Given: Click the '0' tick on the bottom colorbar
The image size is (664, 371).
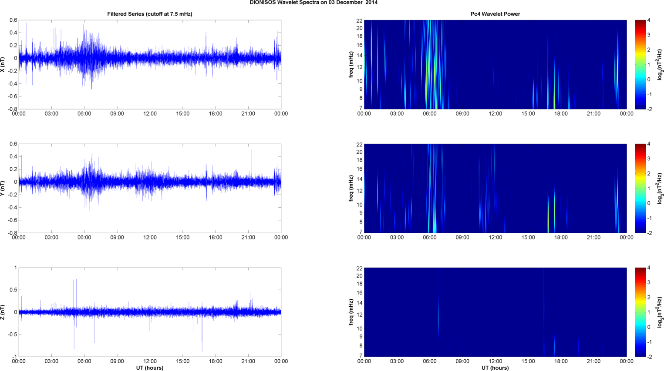Looking at the screenshot, I should click(649, 327).
